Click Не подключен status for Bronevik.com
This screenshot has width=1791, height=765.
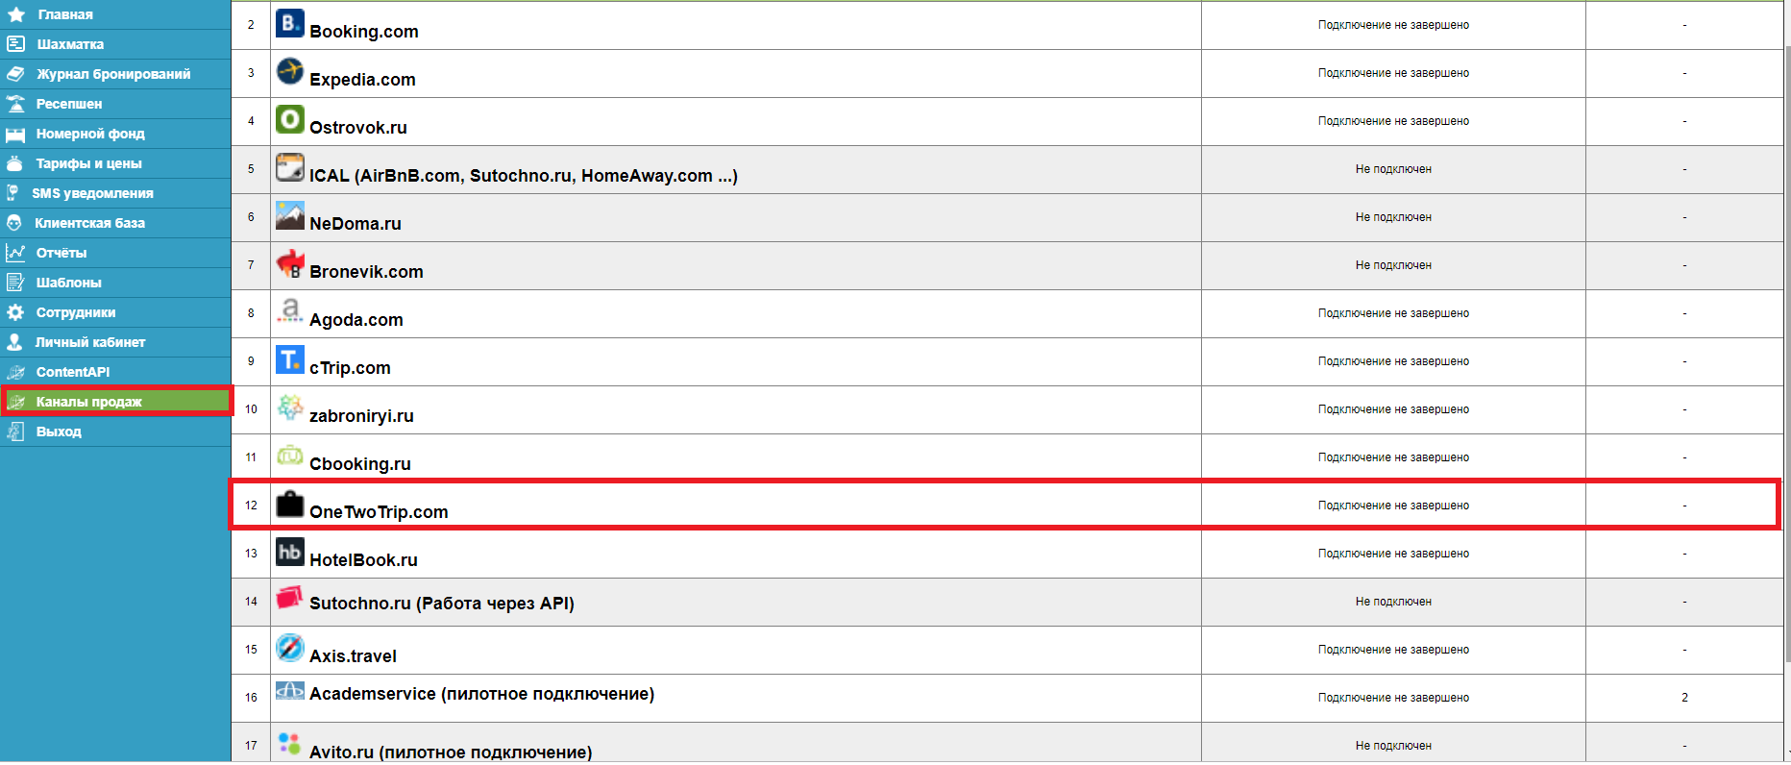pyautogui.click(x=1393, y=265)
